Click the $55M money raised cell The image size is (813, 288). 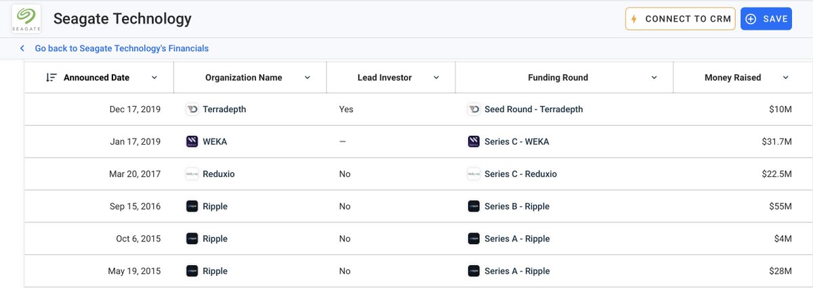[x=778, y=207]
